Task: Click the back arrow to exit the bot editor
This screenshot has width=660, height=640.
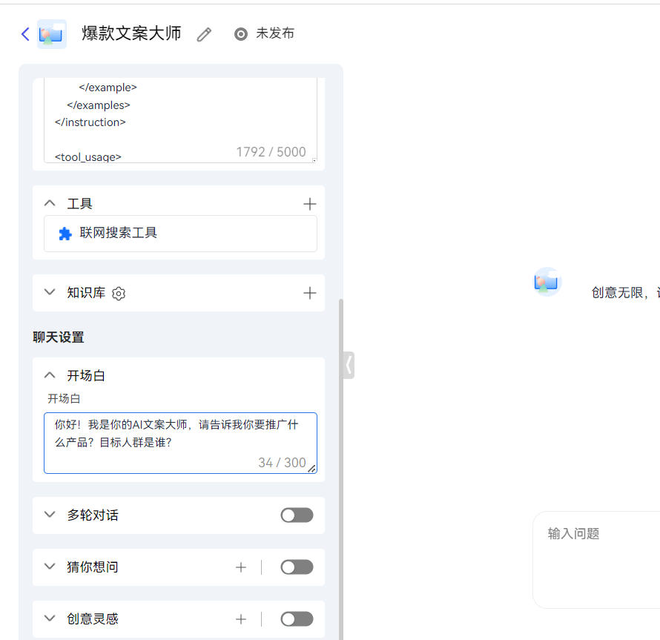Action: pyautogui.click(x=24, y=33)
